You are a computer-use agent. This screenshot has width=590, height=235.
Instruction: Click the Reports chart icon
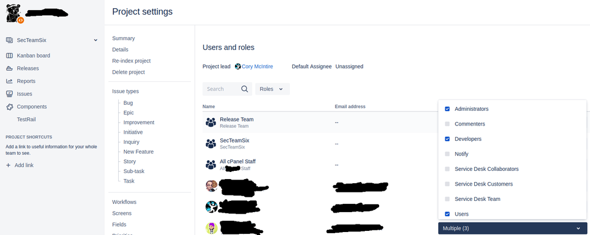pos(9,81)
